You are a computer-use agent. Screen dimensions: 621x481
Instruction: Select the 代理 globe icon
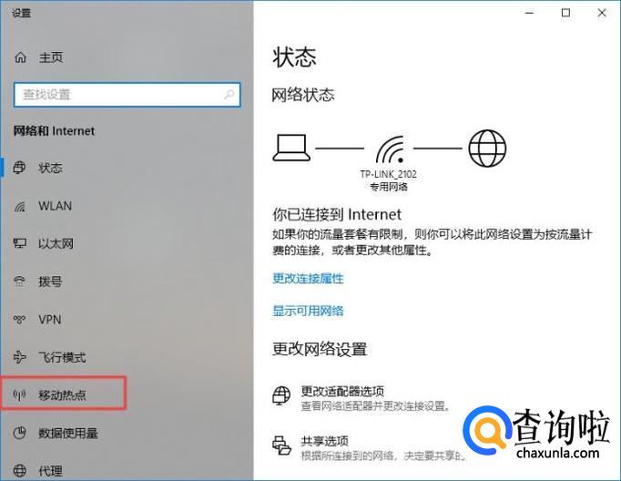pyautogui.click(x=19, y=471)
